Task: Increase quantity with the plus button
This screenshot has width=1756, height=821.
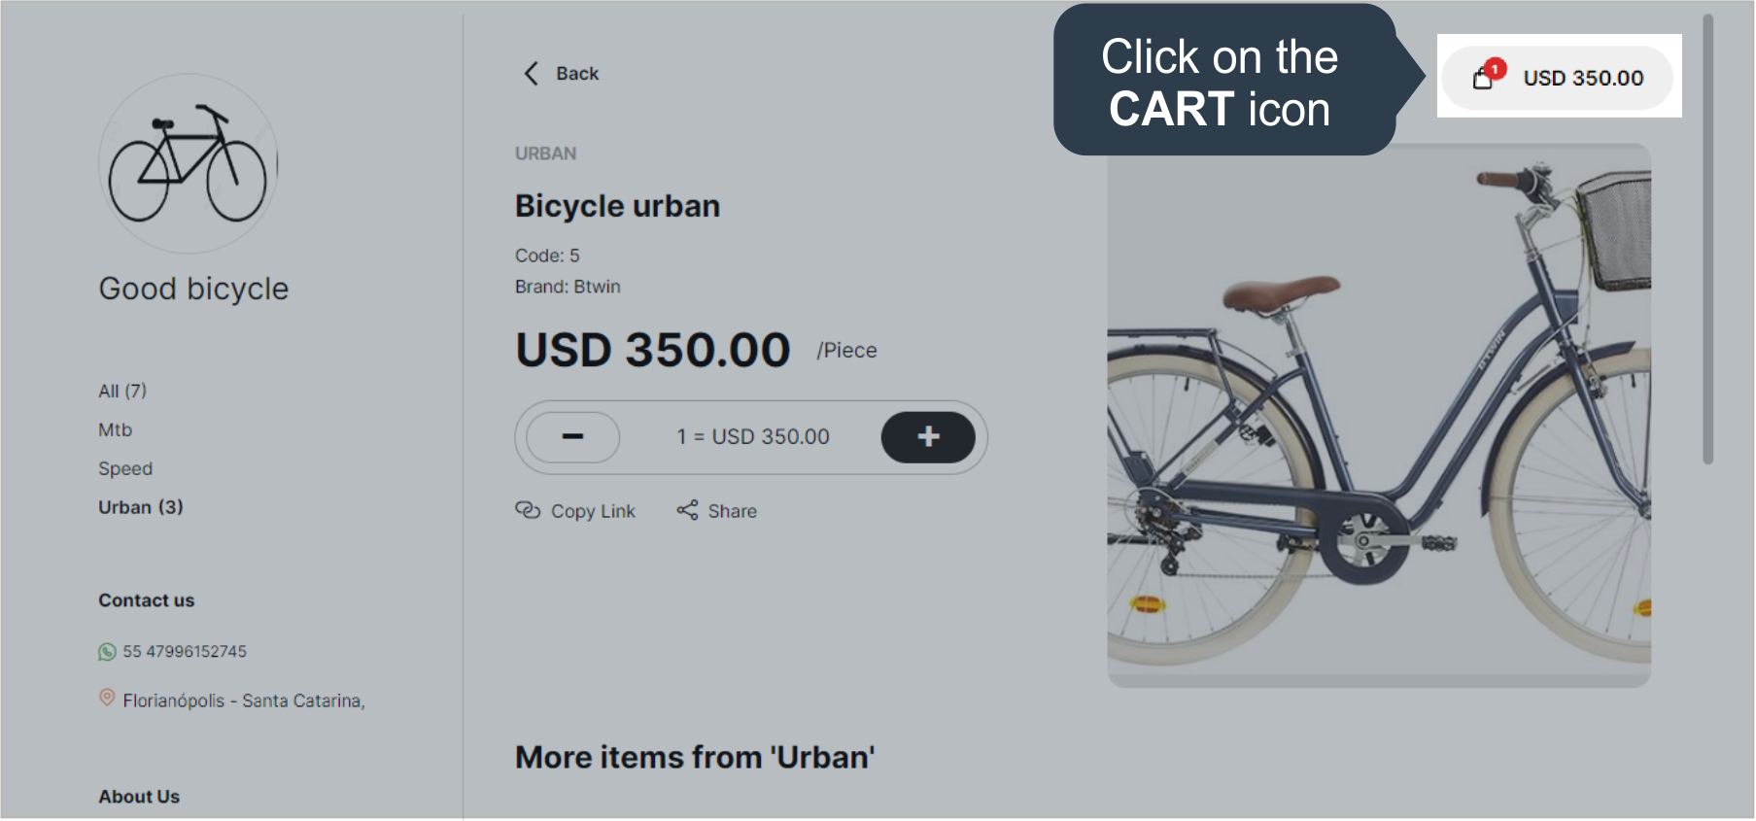Action: click(x=928, y=437)
